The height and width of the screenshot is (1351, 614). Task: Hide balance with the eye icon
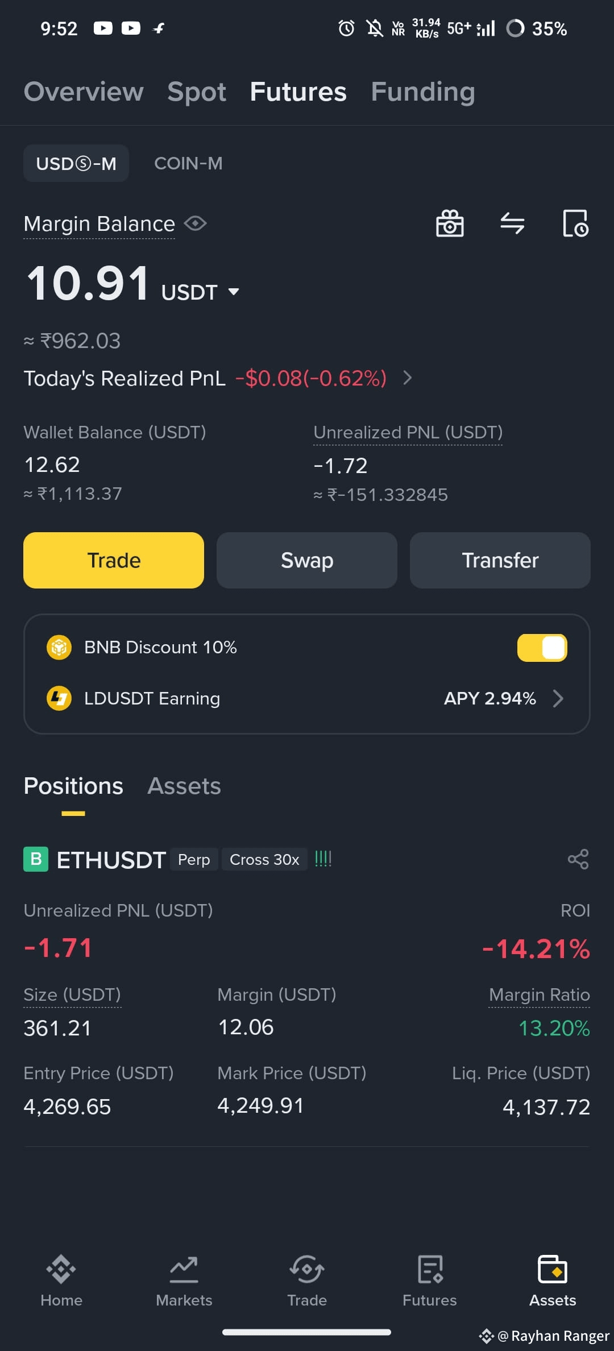pyautogui.click(x=195, y=223)
